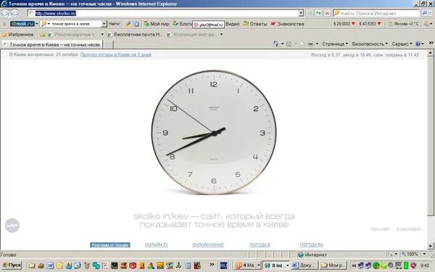Open the five-day Kiev weather forecast link
Viewport: 435px width, 272px height.
(x=116, y=54)
